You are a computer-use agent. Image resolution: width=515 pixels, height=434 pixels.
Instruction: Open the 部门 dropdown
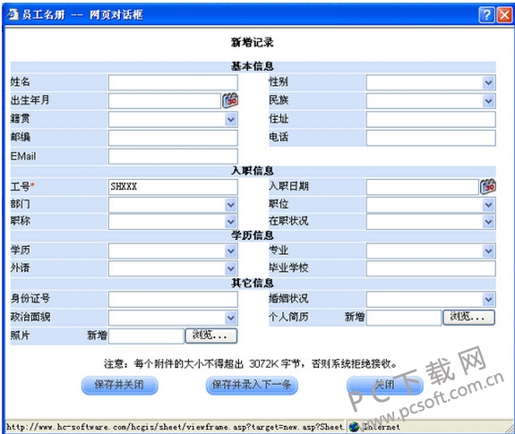[231, 205]
